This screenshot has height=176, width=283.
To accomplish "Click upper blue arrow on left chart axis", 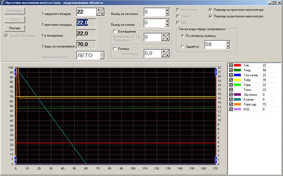I will tap(15, 72).
